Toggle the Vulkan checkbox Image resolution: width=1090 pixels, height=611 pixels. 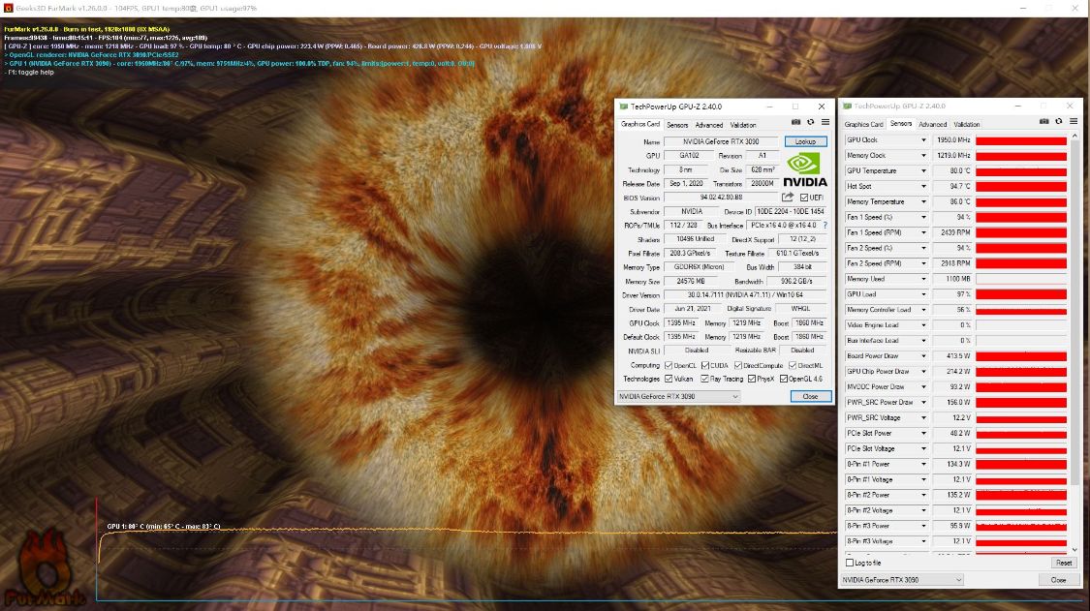tap(669, 379)
